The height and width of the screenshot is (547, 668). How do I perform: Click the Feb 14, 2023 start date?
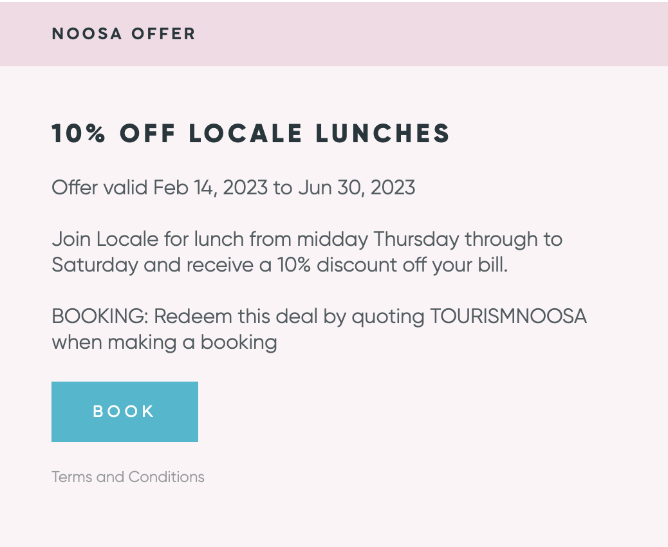tap(210, 188)
